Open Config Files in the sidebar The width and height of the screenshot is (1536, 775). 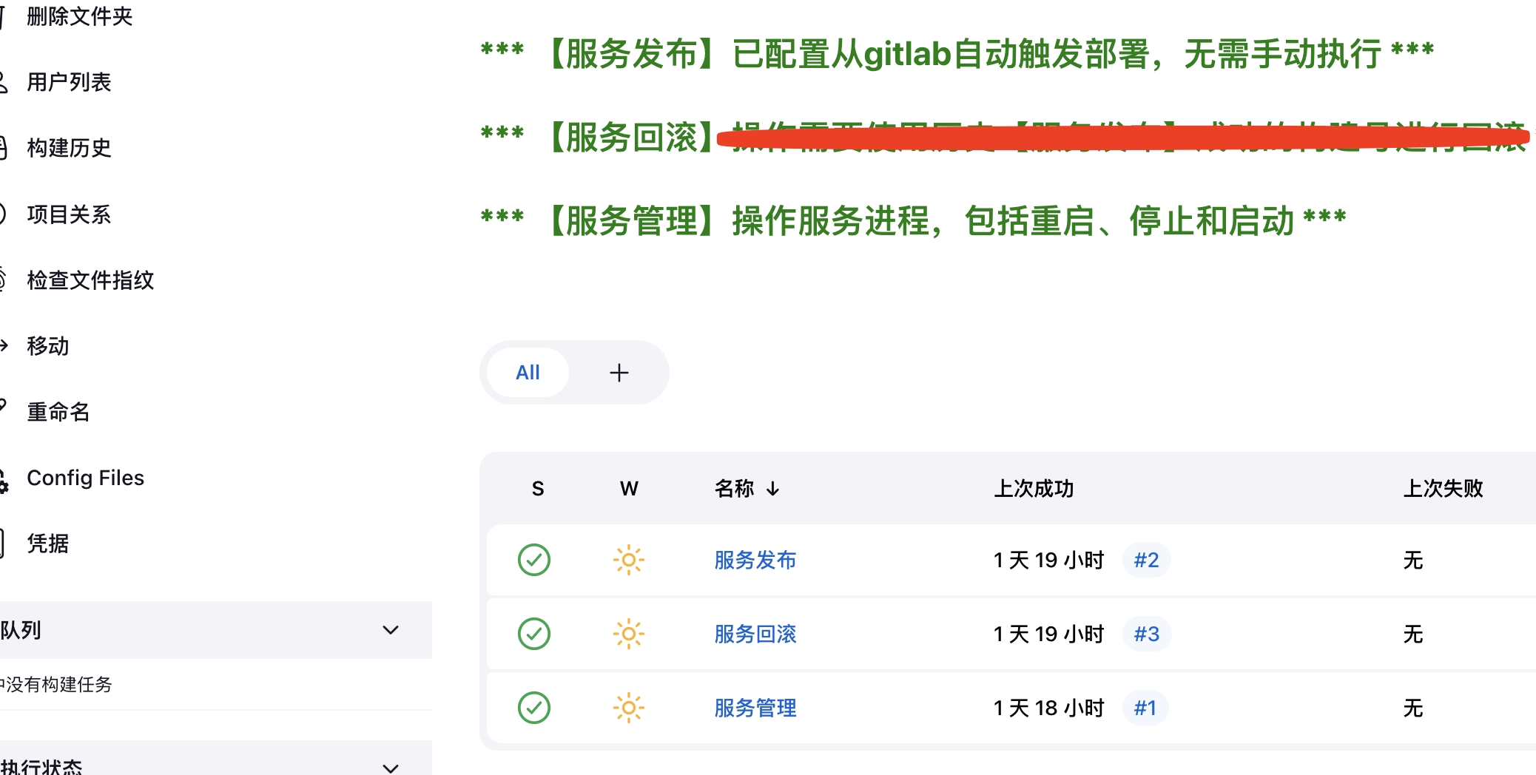[85, 478]
